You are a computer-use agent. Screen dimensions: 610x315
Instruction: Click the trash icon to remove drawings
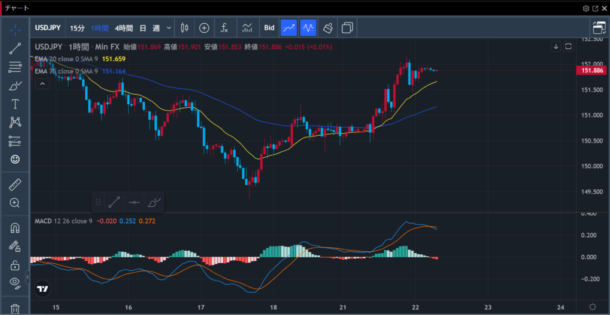pos(15,308)
